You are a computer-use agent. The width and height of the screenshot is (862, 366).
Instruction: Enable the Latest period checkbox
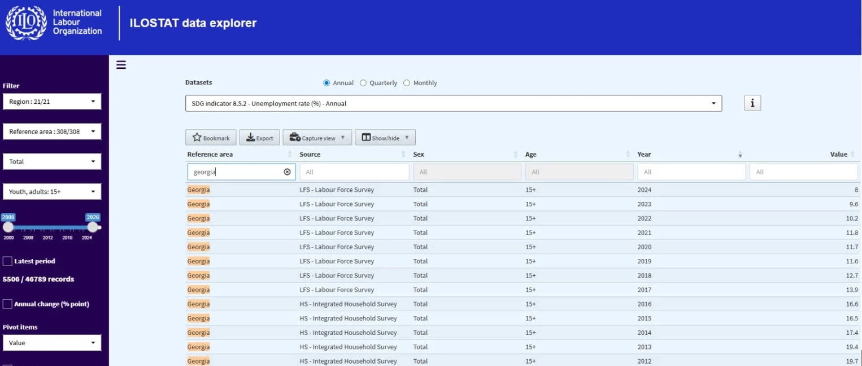[7, 261]
